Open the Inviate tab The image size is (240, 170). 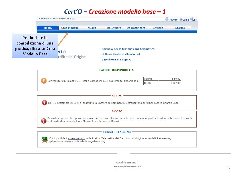coord(158,28)
